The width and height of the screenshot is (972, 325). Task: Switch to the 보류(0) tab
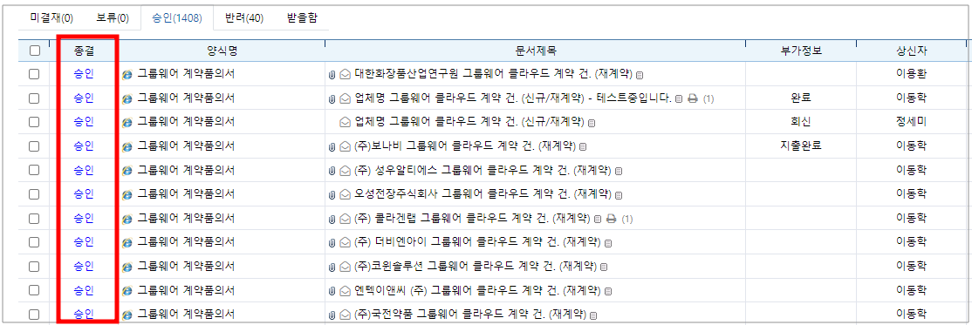tap(113, 18)
